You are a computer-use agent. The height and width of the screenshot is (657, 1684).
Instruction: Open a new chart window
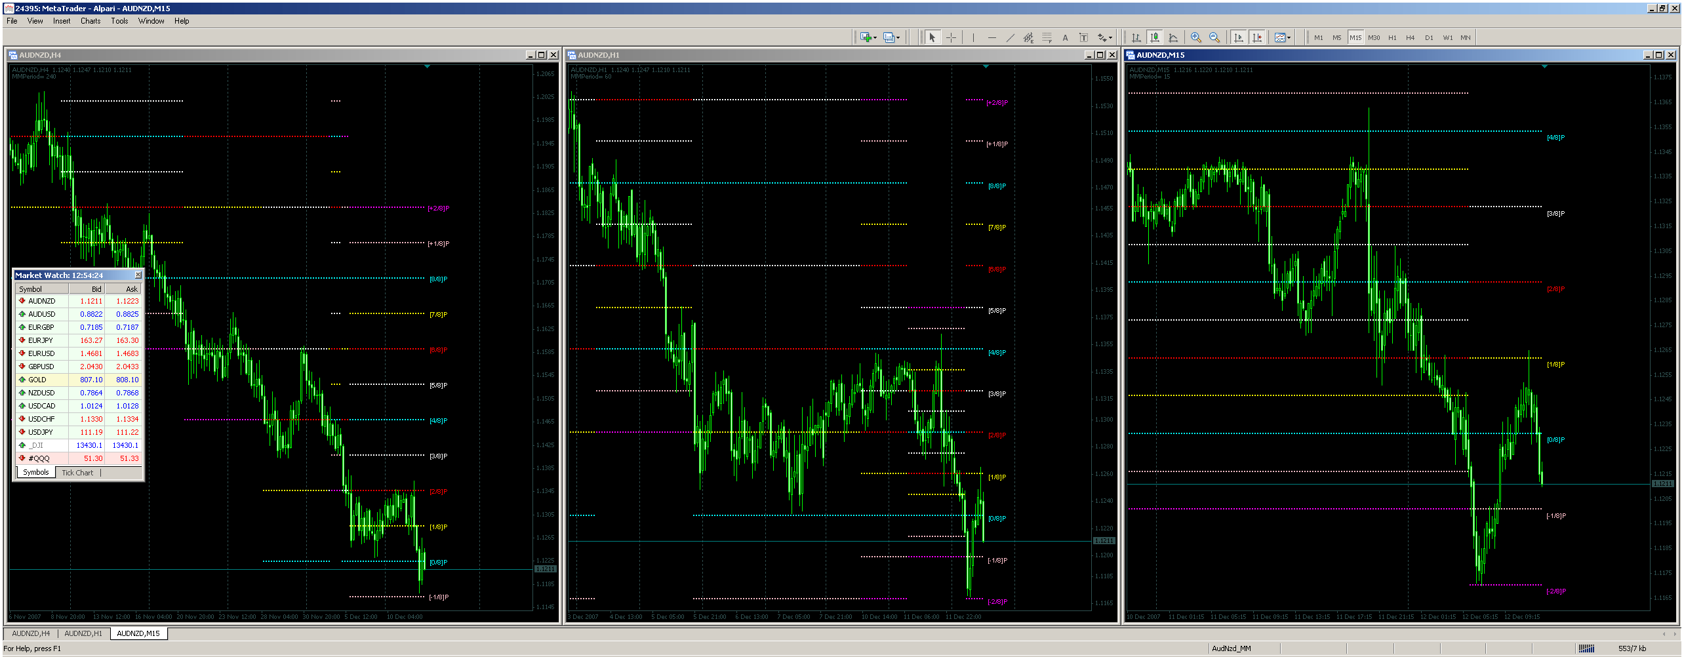[866, 37]
